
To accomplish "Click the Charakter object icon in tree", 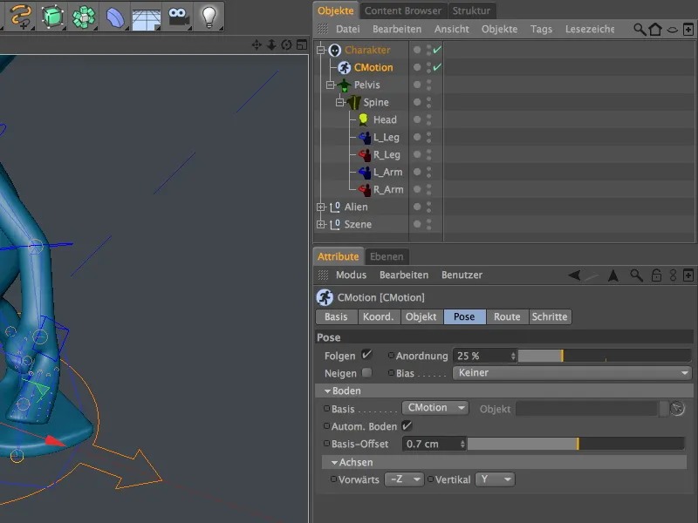I will coord(335,51).
